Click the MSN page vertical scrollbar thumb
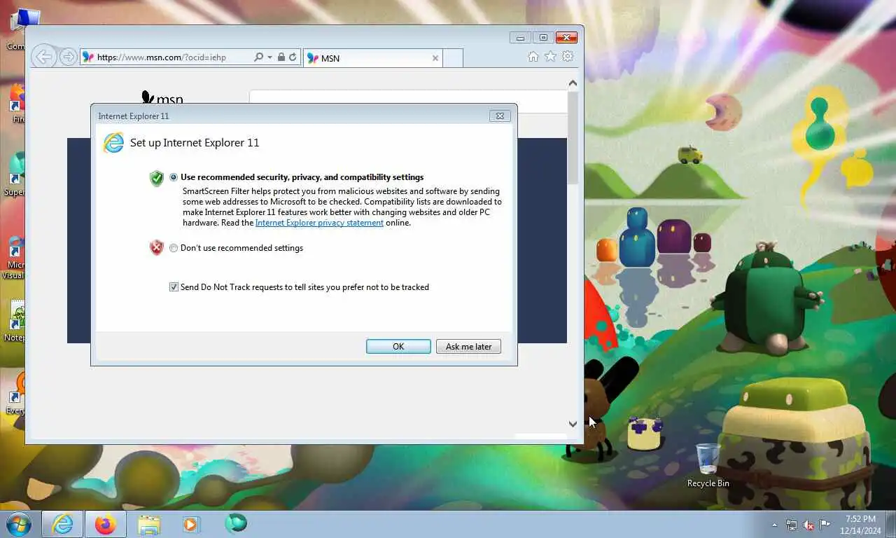The image size is (896, 538). 573,137
